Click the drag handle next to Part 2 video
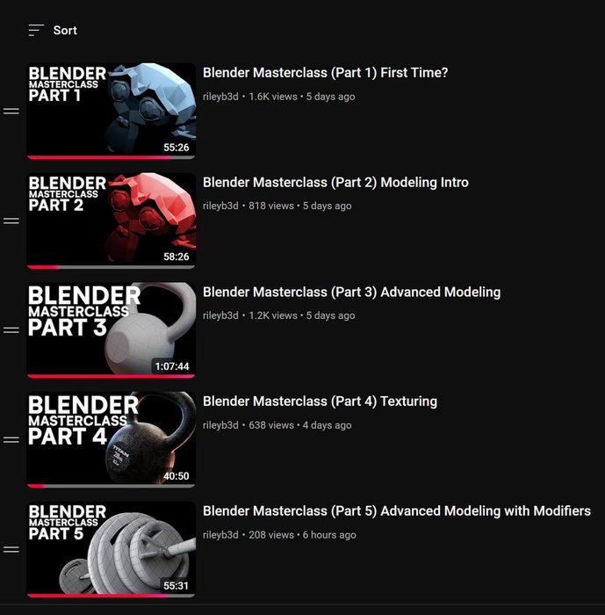The image size is (605, 615). [x=11, y=221]
